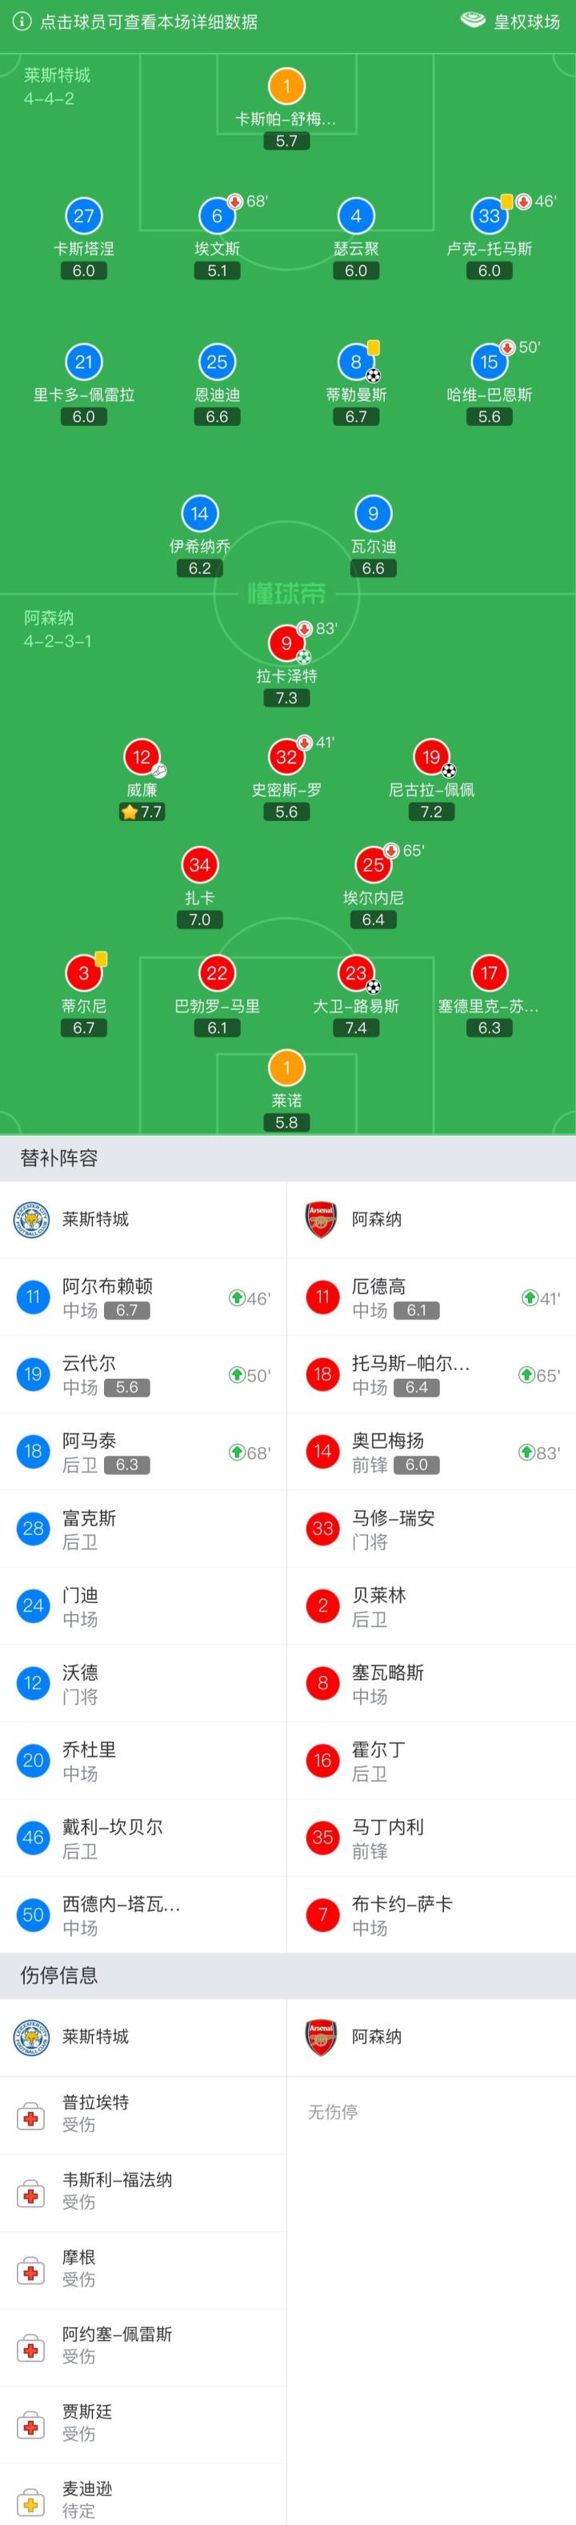Select top-rated player 威廉 number 12

(142, 757)
